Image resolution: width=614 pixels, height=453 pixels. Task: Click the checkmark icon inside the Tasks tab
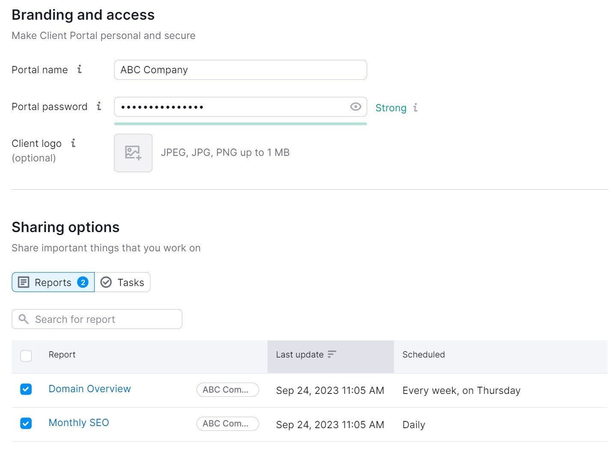click(x=106, y=282)
